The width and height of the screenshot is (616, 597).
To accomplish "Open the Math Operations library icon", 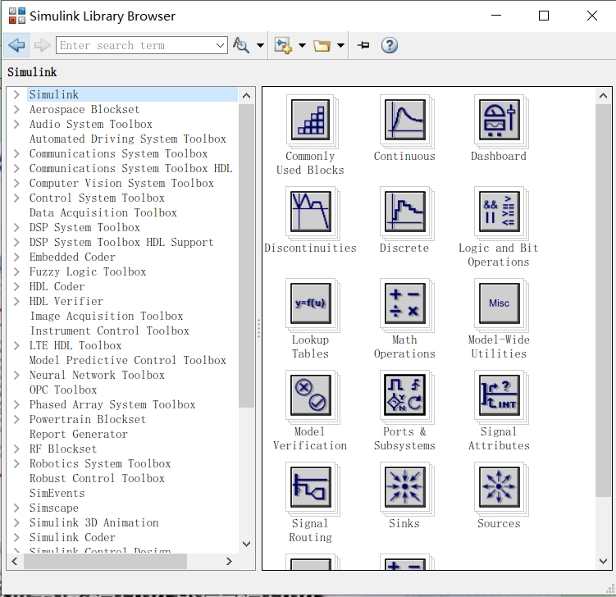I will 404,303.
